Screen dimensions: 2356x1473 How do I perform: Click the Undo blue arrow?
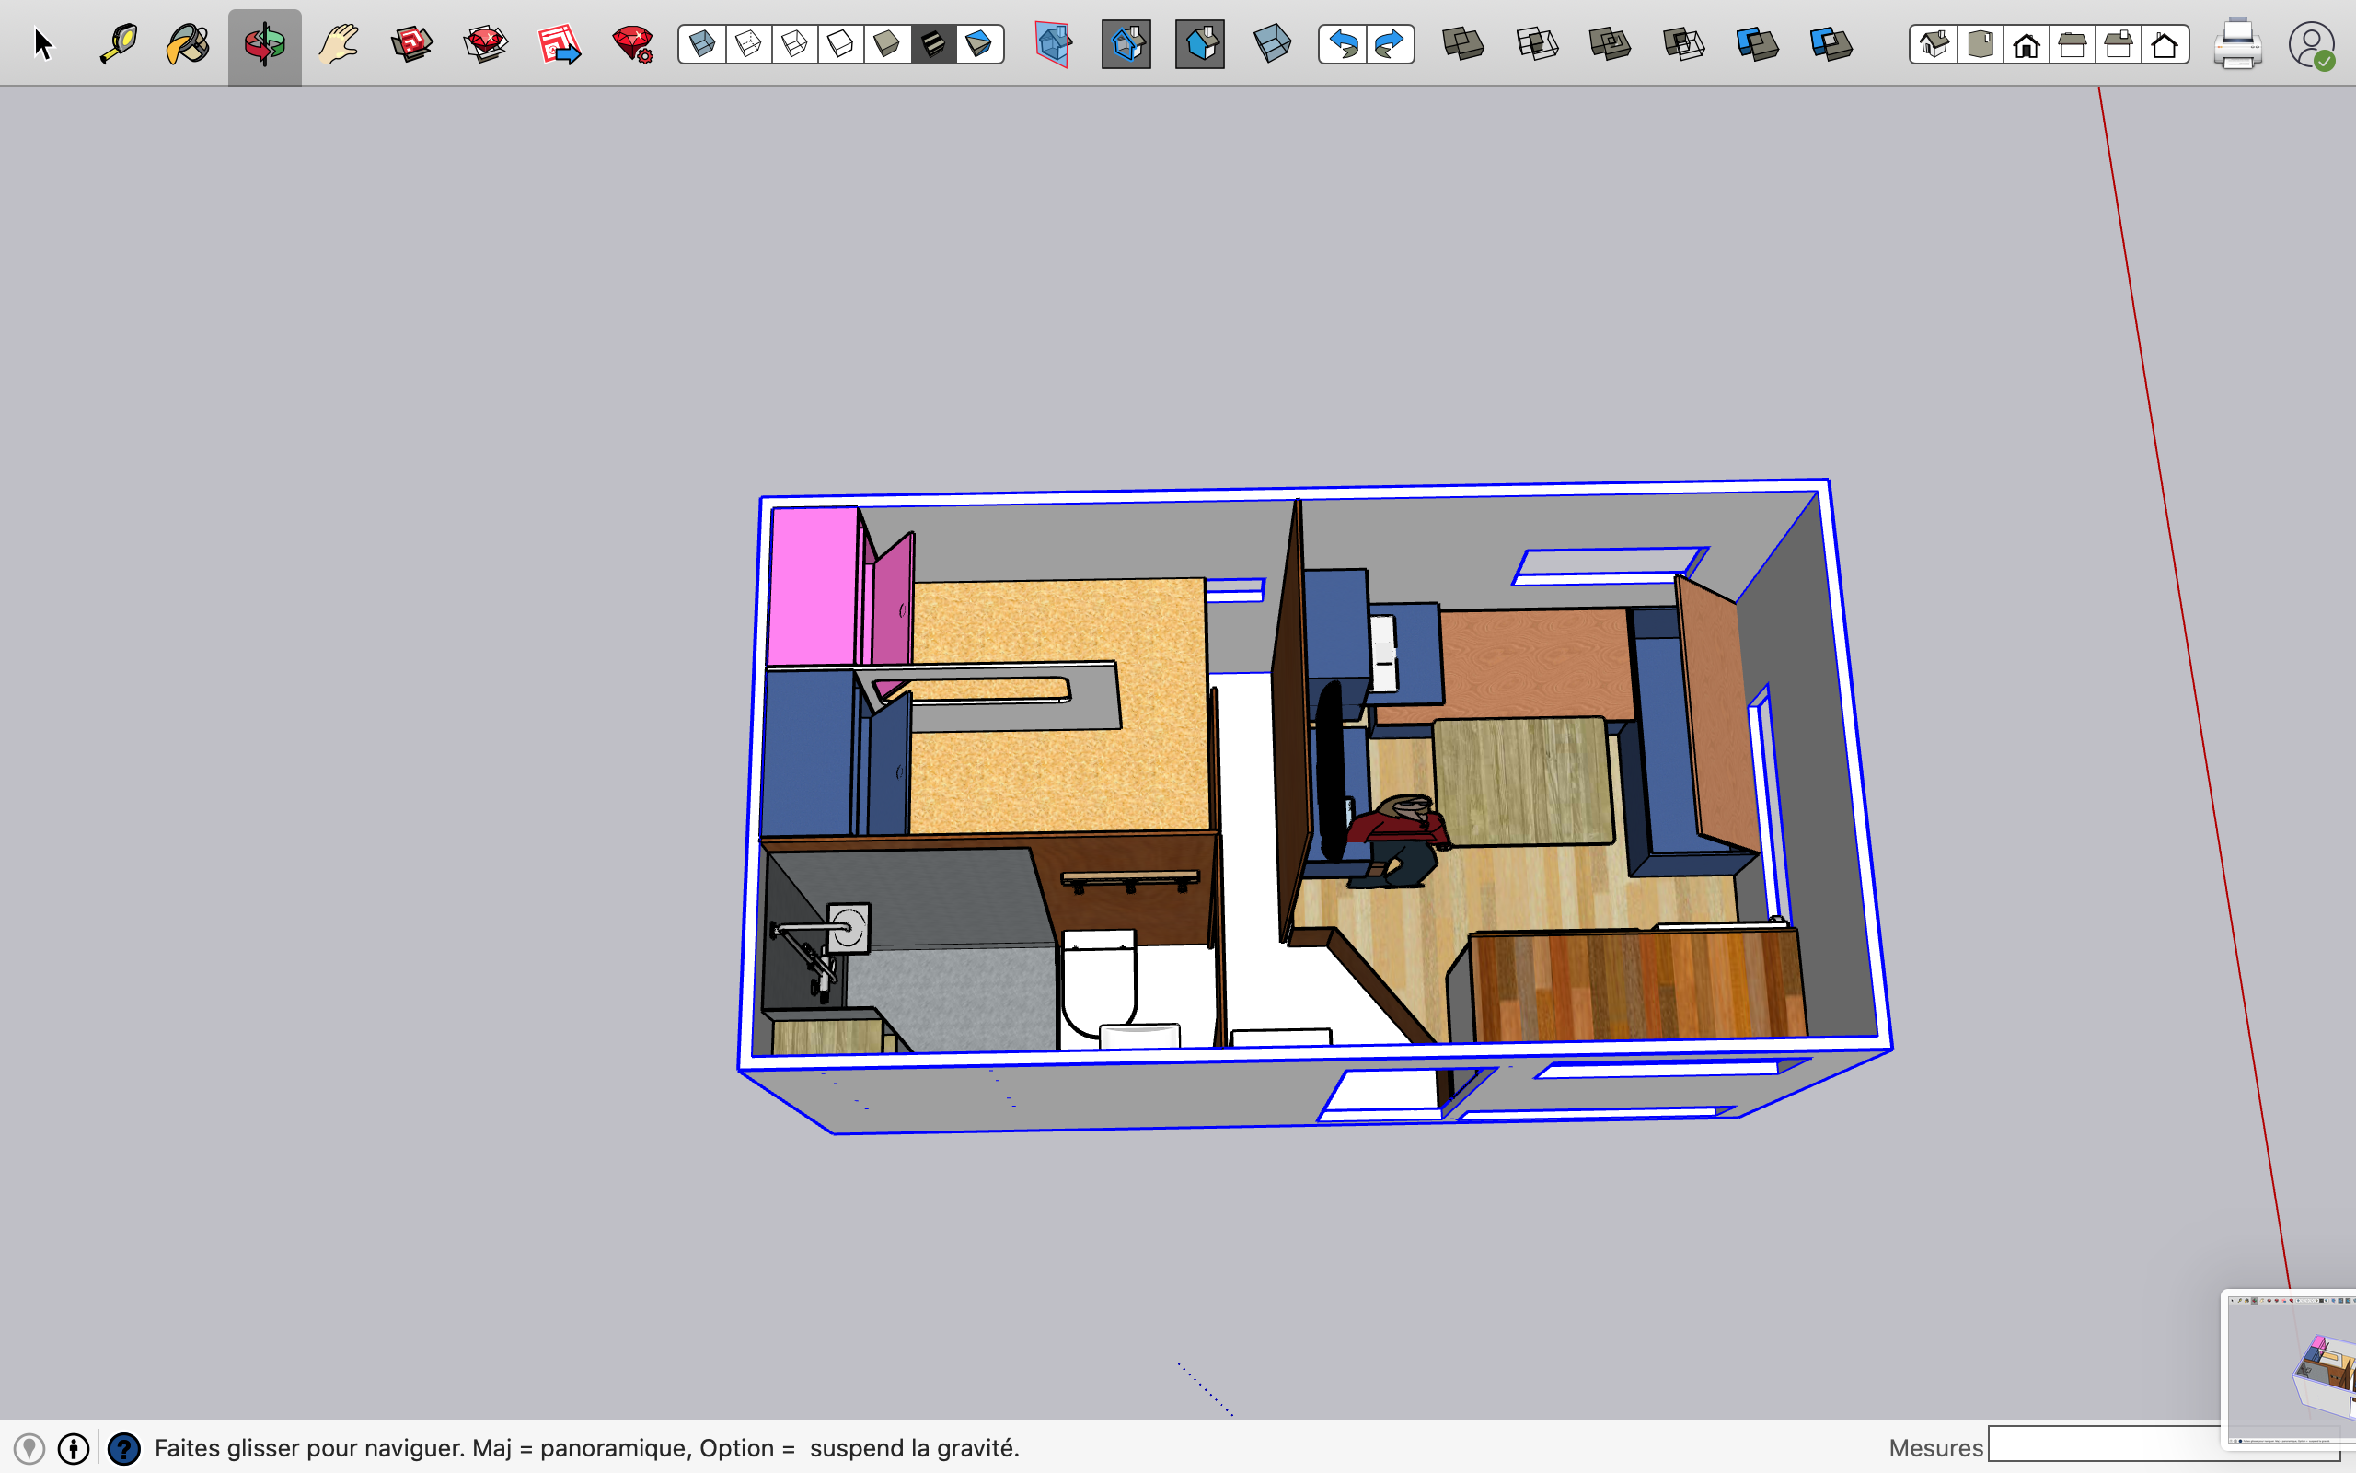click(x=1343, y=45)
